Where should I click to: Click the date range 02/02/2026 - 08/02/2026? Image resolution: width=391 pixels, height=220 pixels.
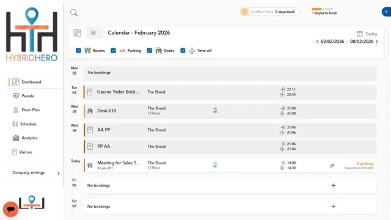[347, 42]
